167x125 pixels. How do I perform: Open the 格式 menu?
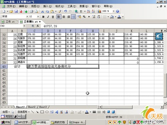tap(59, 6)
